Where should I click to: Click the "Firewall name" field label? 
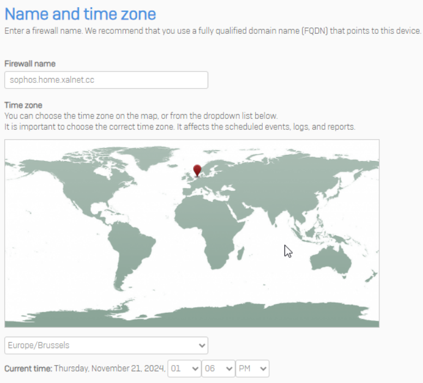(30, 64)
